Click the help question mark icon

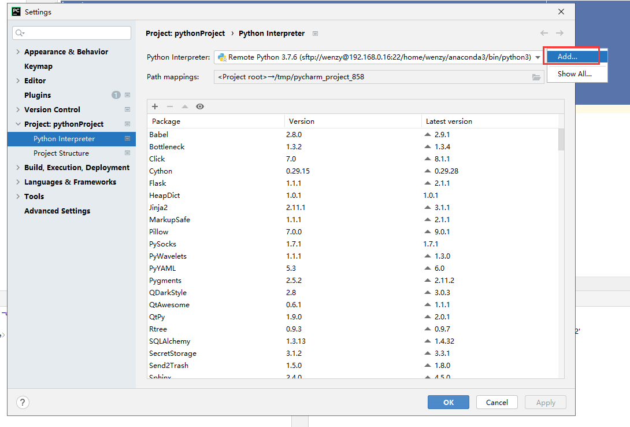point(23,402)
